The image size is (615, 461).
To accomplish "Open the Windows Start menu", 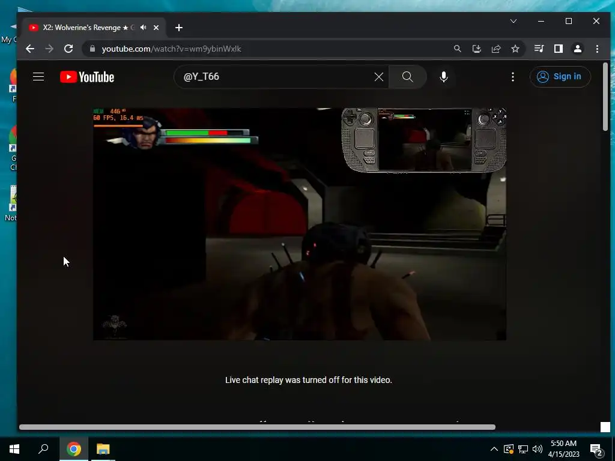I will (14, 449).
